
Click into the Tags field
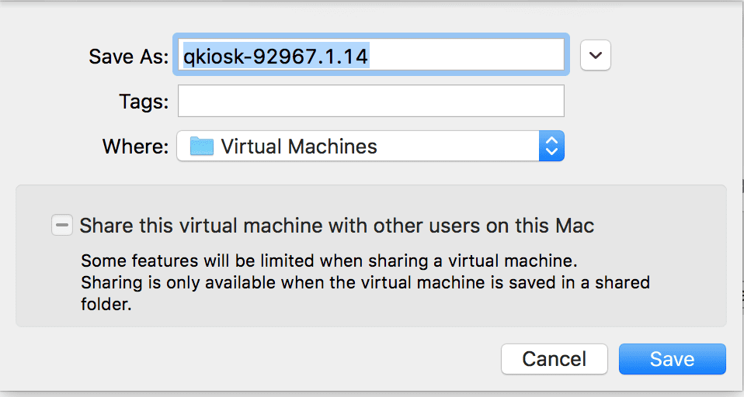point(370,101)
